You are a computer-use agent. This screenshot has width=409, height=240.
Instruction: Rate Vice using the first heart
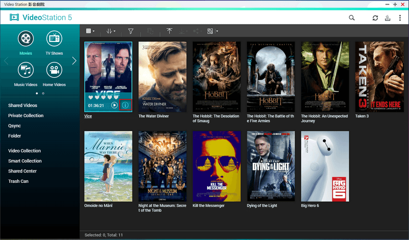click(x=91, y=97)
